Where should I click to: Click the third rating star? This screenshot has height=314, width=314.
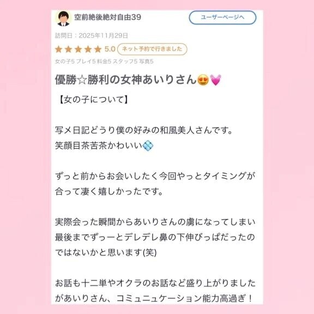[x=78, y=49]
